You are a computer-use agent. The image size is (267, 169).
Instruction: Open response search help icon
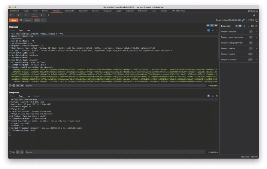[10, 152]
